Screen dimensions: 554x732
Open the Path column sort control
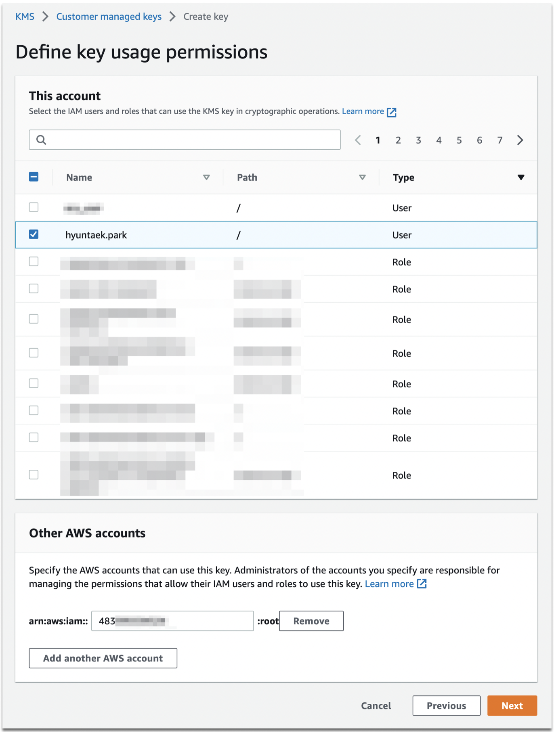(363, 177)
